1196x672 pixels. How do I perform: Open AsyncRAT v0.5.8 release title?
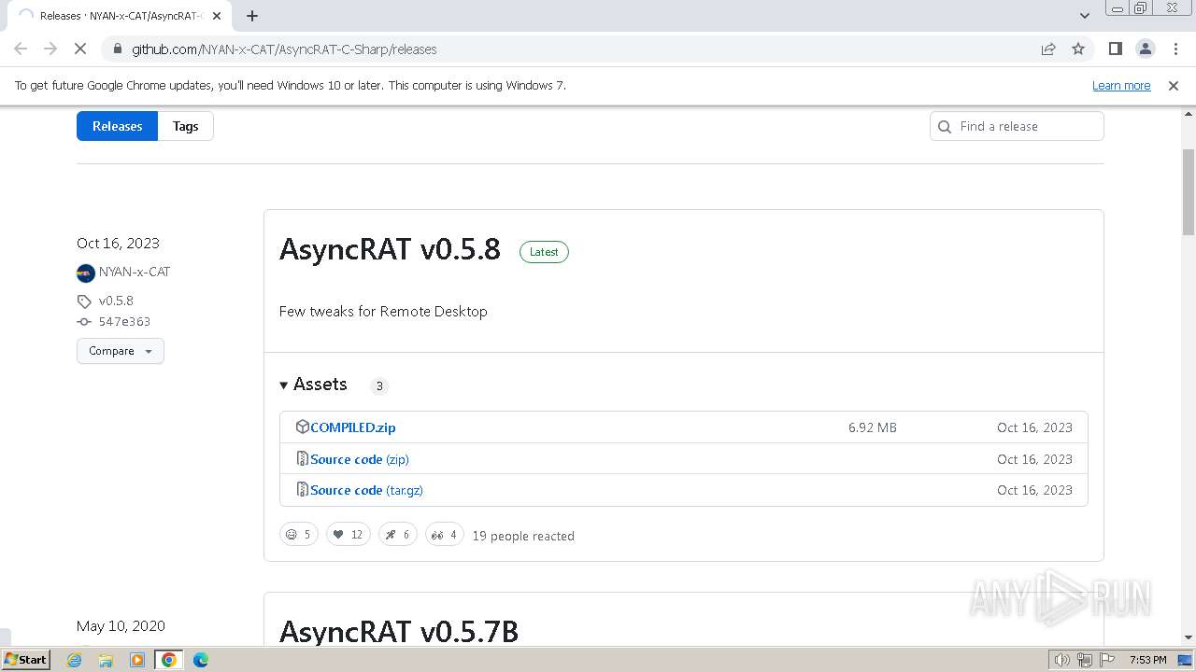pos(390,249)
